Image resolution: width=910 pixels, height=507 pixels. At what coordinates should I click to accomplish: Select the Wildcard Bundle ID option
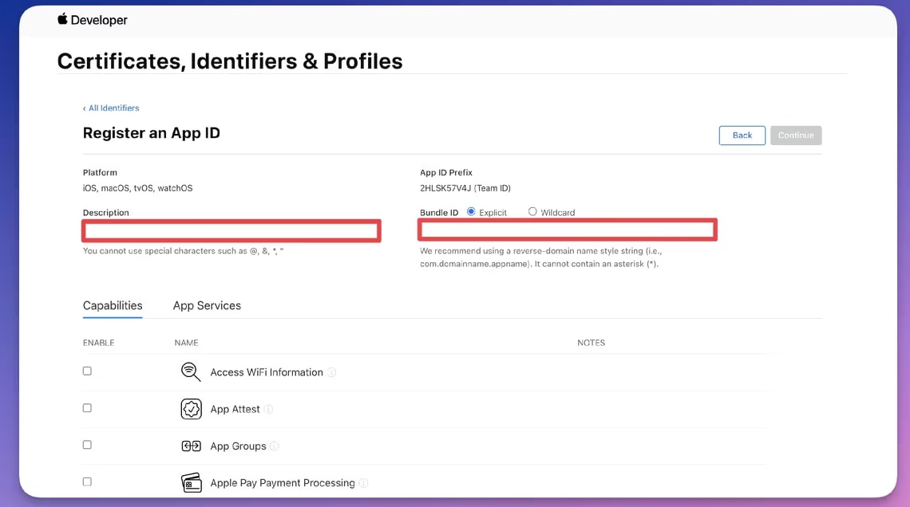532,212
